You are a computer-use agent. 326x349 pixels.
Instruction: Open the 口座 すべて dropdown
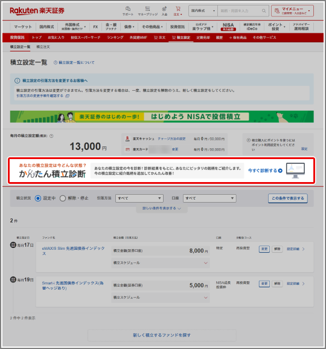[209, 198]
